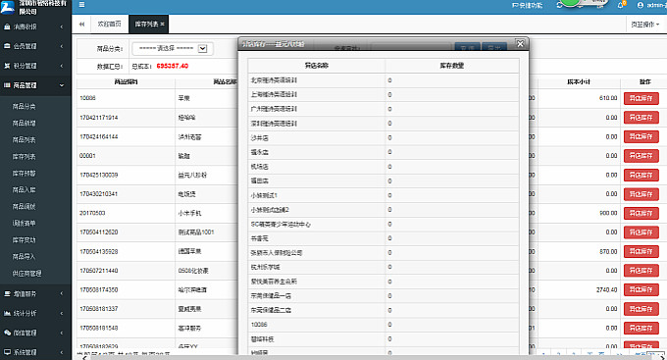Click the product name 小米手机
667x360 pixels.
(x=189, y=213)
